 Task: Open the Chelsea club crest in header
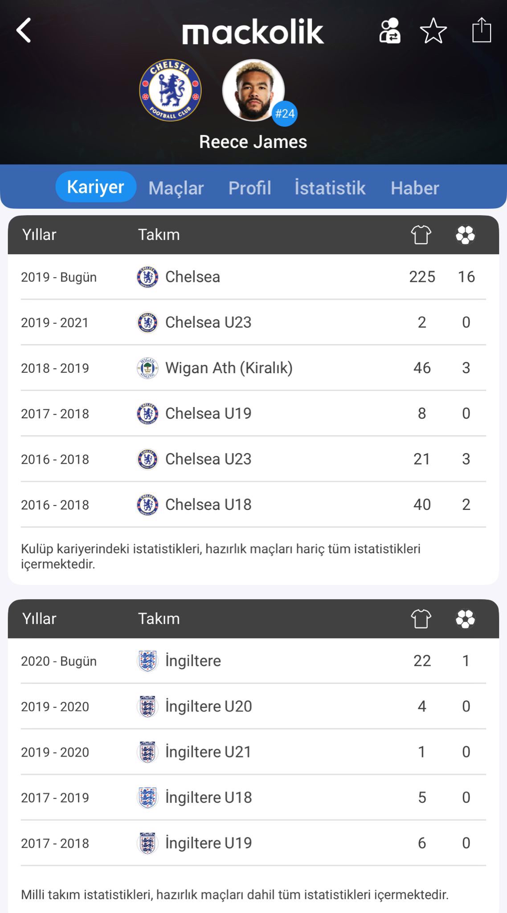[170, 90]
